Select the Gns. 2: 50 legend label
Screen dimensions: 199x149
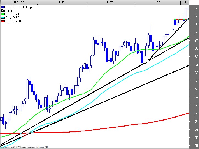pos(12,18)
